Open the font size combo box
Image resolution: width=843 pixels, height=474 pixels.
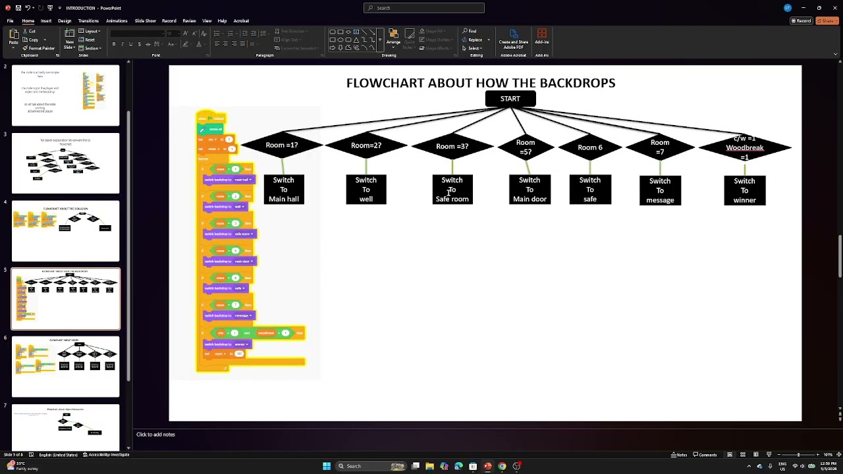point(172,33)
